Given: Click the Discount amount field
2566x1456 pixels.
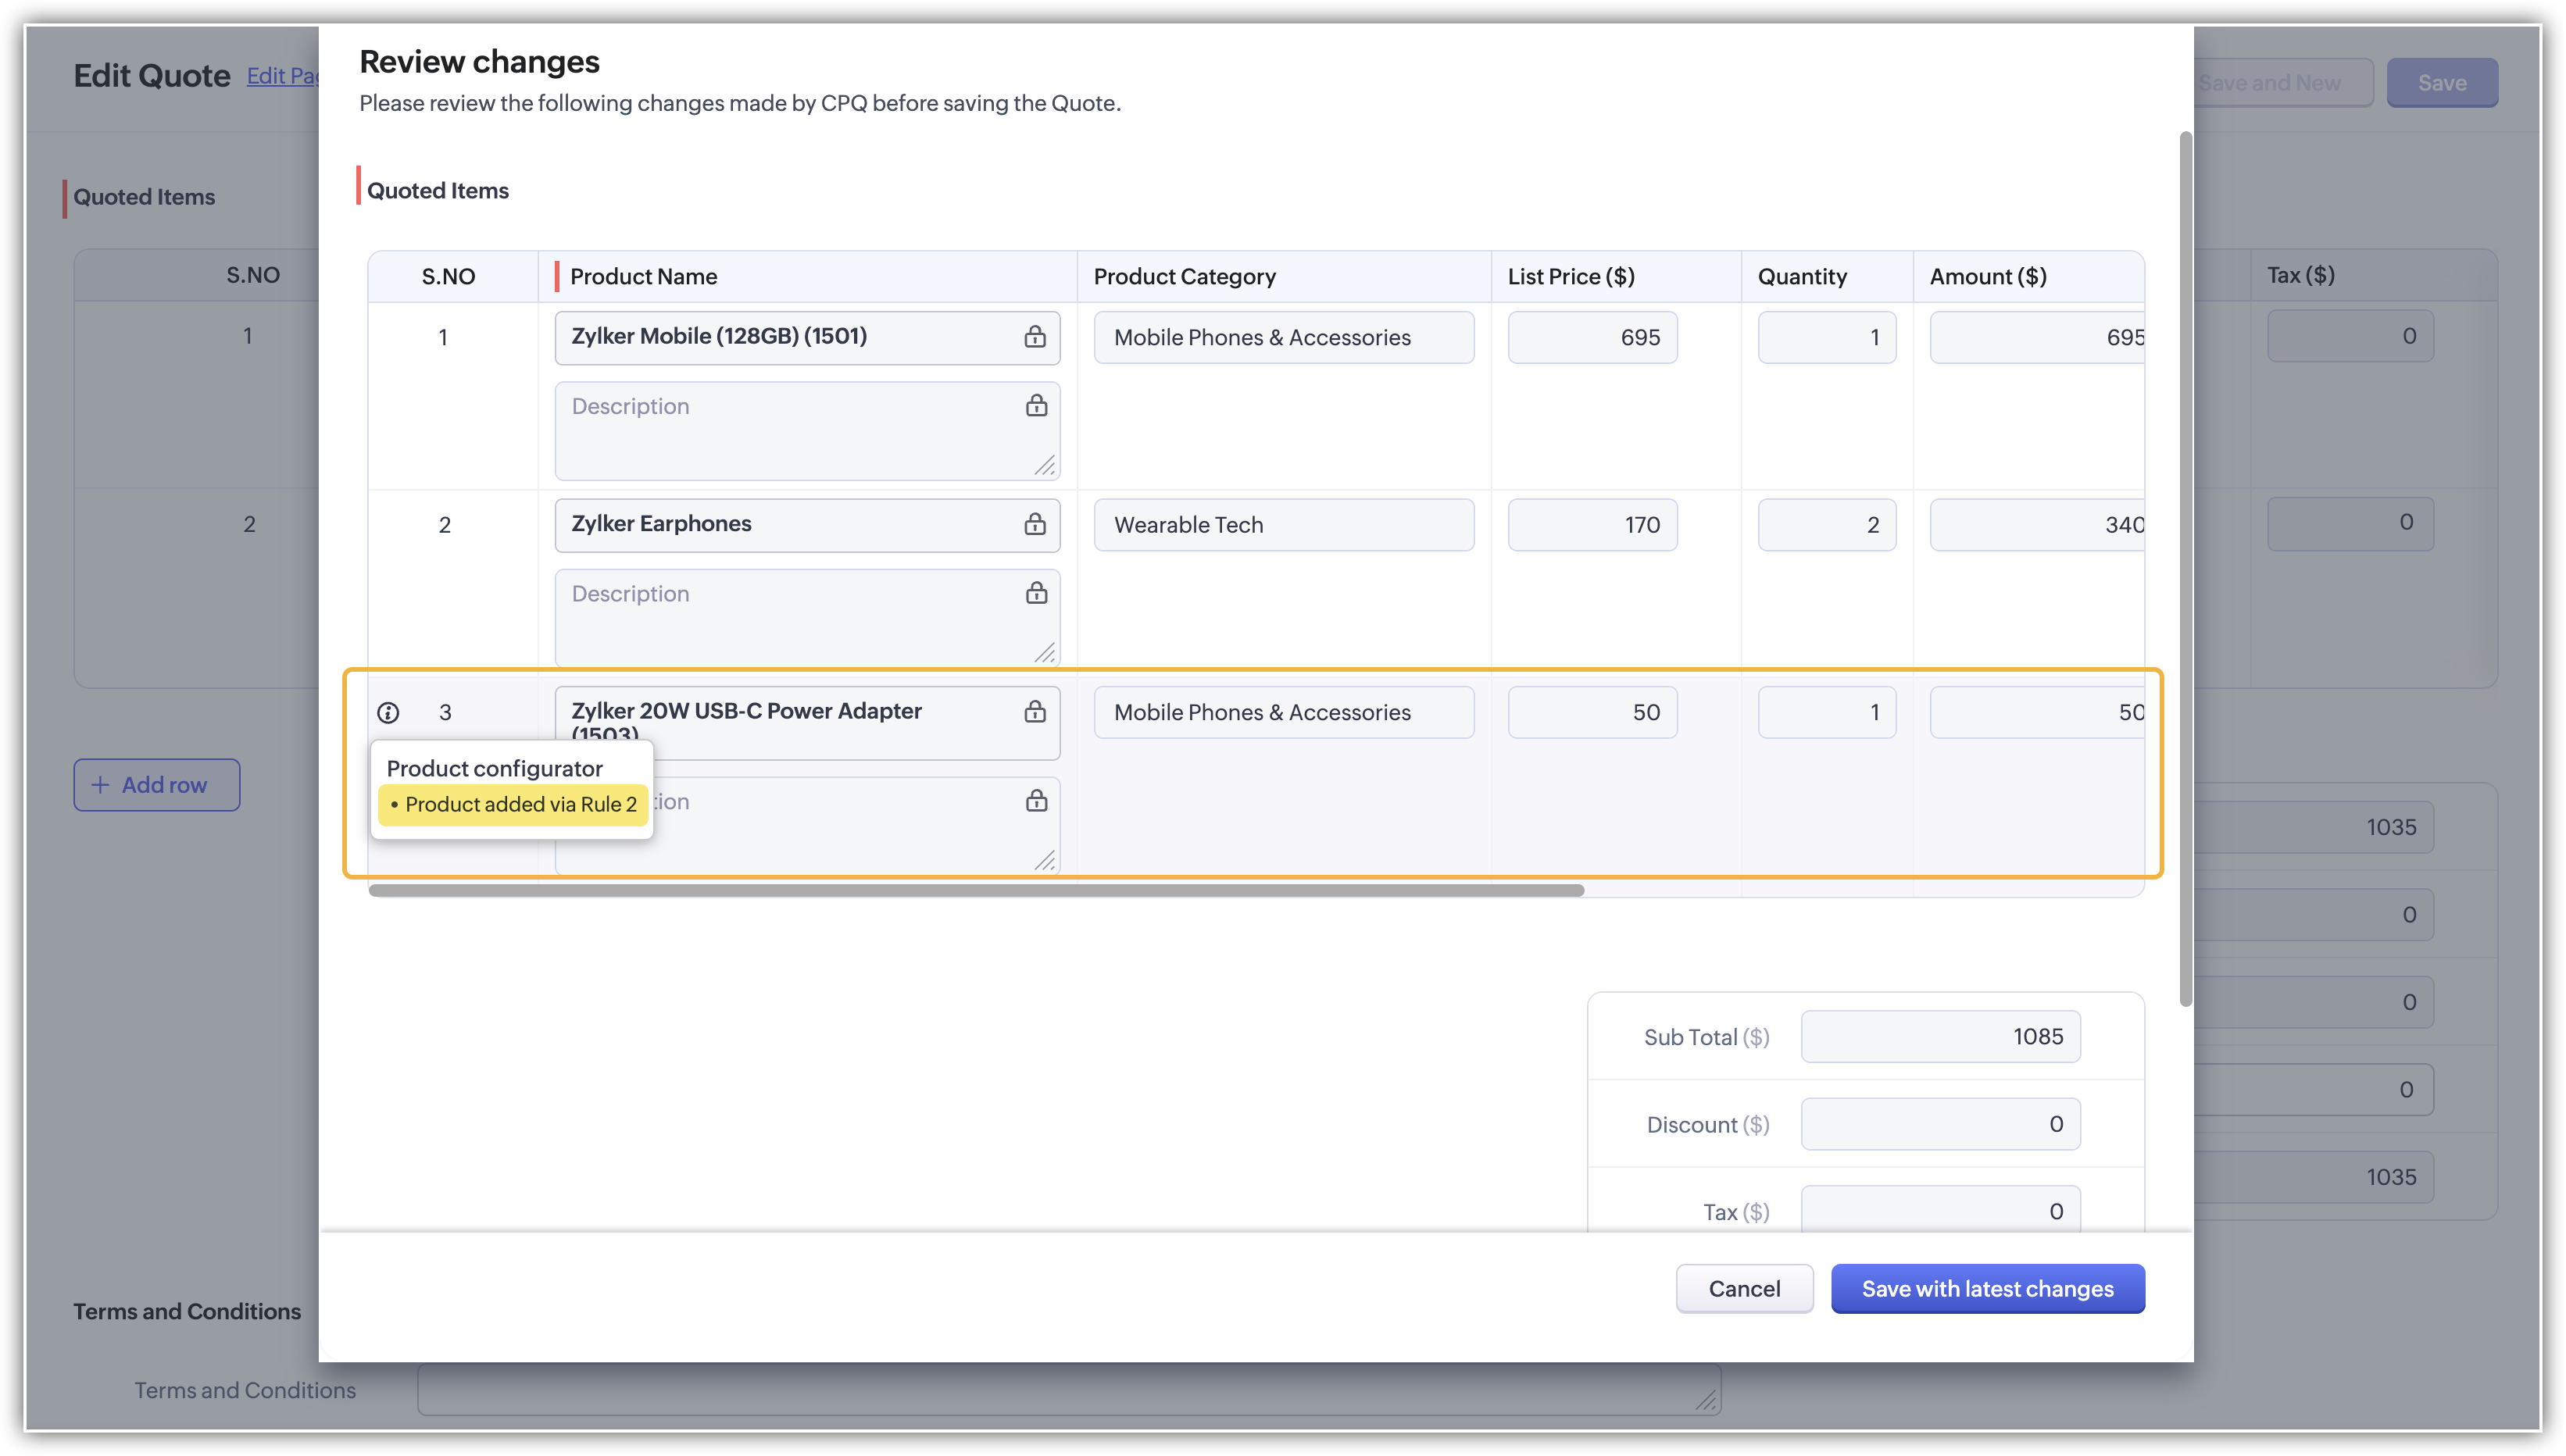Looking at the screenshot, I should coord(1939,1124).
